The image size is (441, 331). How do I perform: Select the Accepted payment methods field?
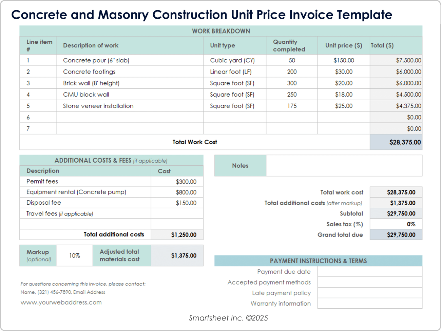click(370, 282)
